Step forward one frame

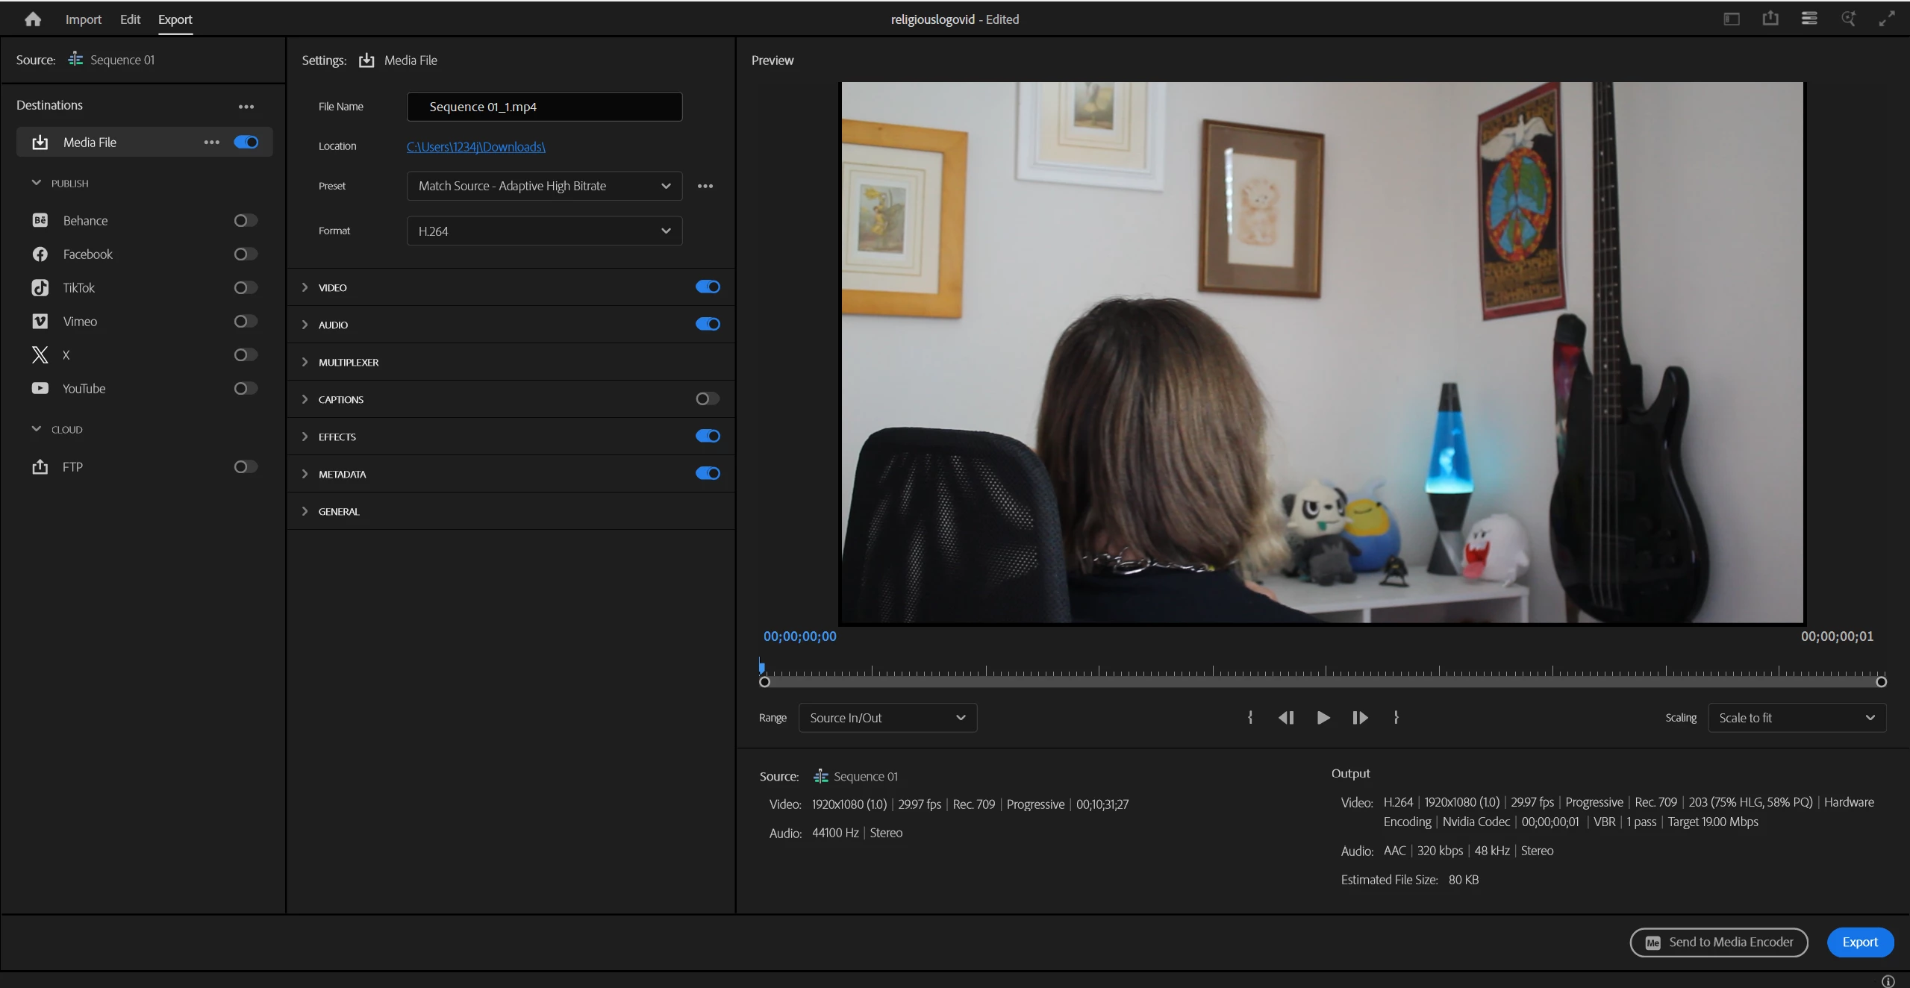pos(1359,717)
